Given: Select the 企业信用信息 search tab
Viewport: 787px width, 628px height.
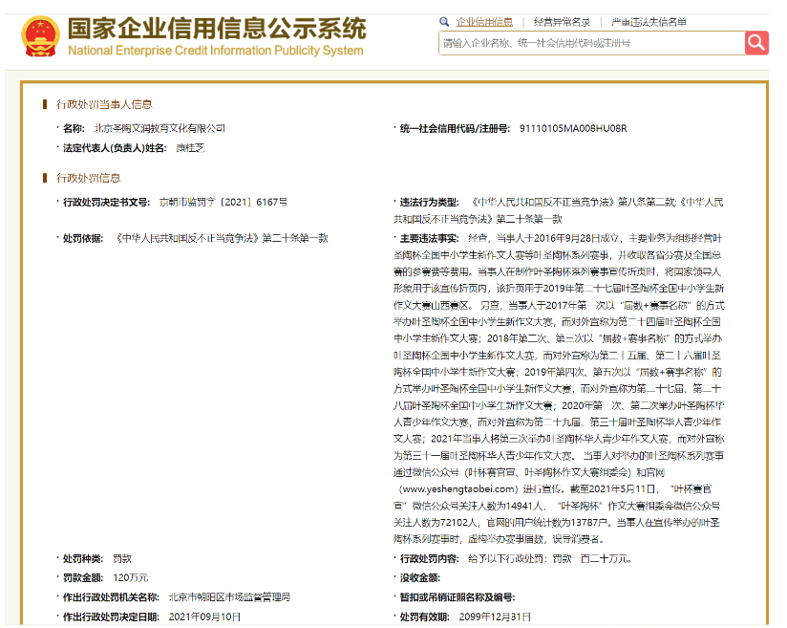Looking at the screenshot, I should 484,22.
